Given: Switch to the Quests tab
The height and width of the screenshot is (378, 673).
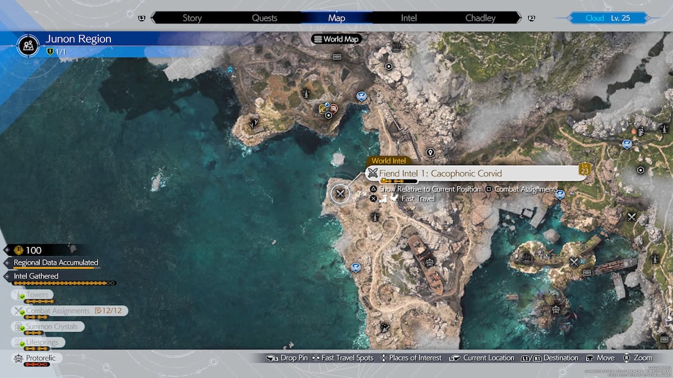Looking at the screenshot, I should click(x=264, y=18).
